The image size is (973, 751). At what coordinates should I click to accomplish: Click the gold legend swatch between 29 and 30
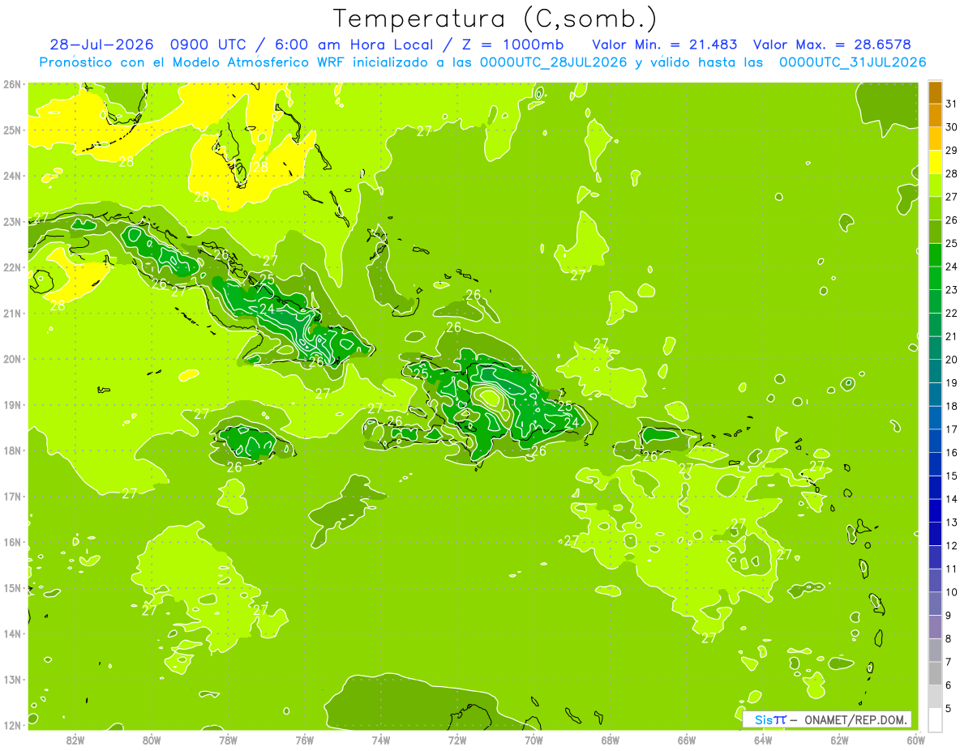coord(935,139)
